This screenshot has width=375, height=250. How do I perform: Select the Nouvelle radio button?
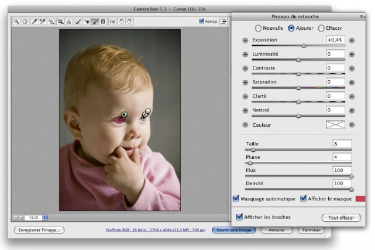click(258, 28)
